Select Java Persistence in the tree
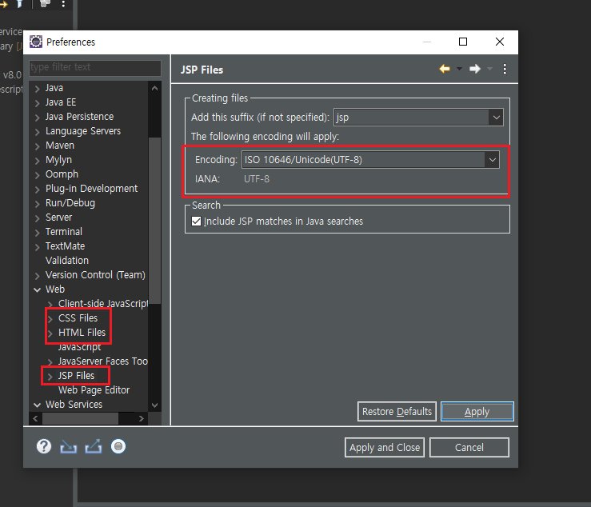Screen dimensions: 591x507 [79, 117]
